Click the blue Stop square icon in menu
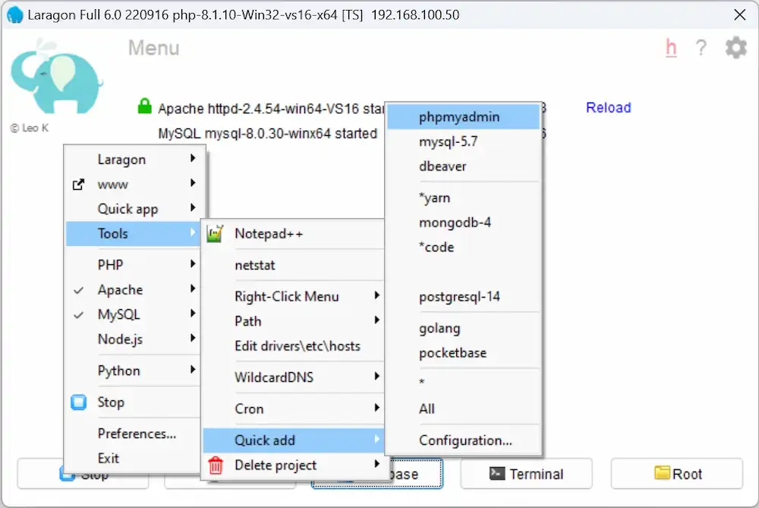759x508 pixels. tap(78, 402)
